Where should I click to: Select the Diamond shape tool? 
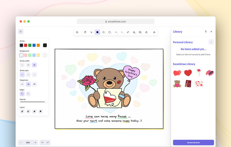104,32
